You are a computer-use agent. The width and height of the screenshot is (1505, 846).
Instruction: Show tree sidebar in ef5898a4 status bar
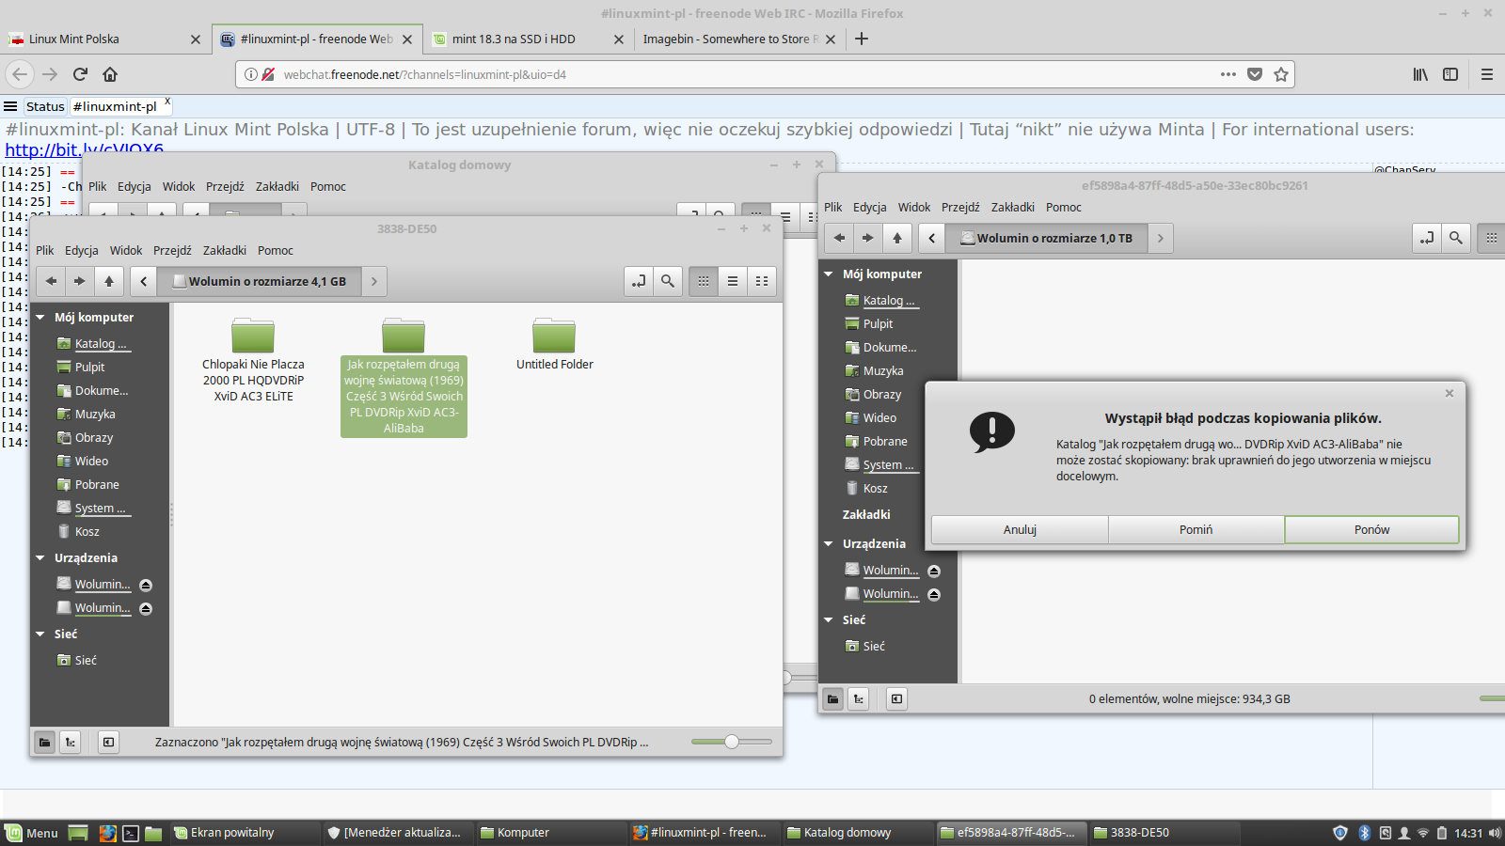point(859,699)
